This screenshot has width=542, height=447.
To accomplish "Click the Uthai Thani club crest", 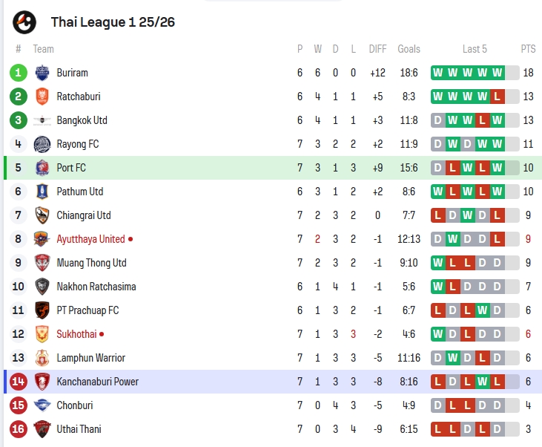I will pos(42,429).
